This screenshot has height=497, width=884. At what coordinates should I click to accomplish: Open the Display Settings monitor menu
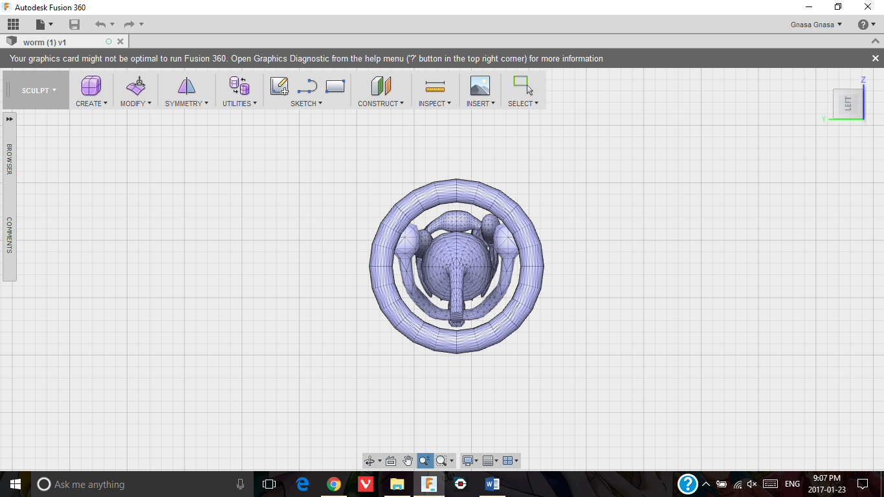click(470, 461)
